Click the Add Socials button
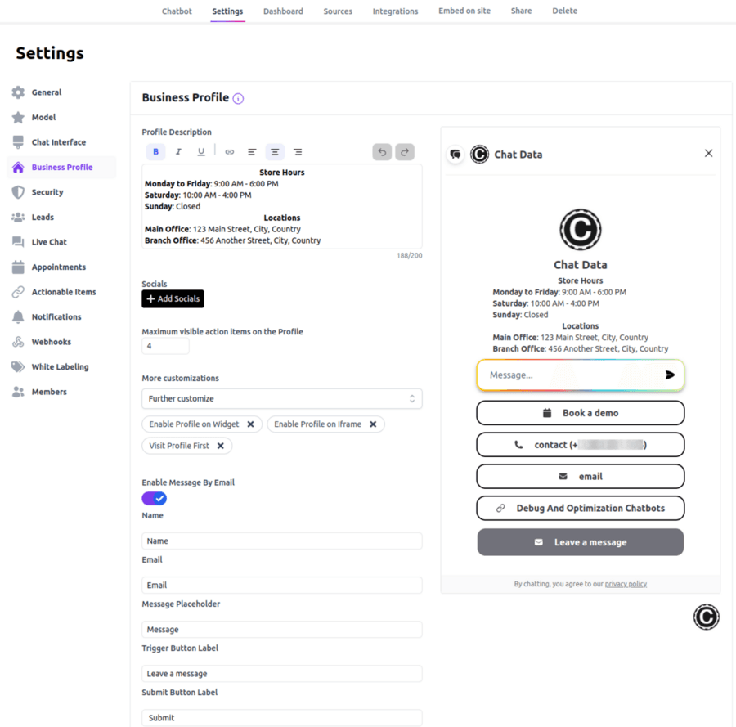736x727 pixels. click(x=173, y=298)
